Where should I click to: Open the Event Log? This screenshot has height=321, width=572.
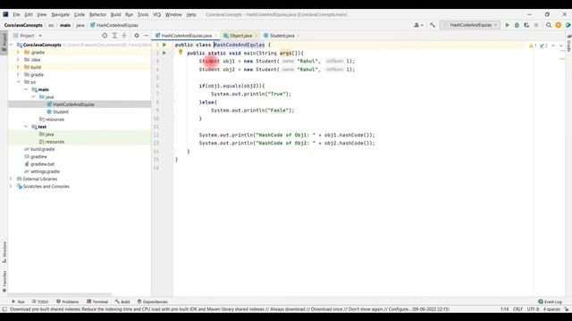pyautogui.click(x=551, y=301)
